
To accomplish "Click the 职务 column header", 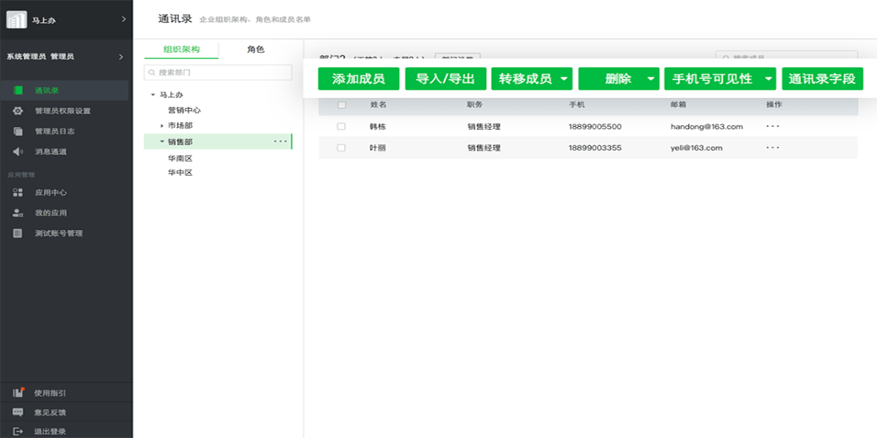I will pyautogui.click(x=475, y=105).
